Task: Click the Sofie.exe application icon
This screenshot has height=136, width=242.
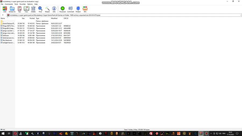Action: [x=2, y=35]
